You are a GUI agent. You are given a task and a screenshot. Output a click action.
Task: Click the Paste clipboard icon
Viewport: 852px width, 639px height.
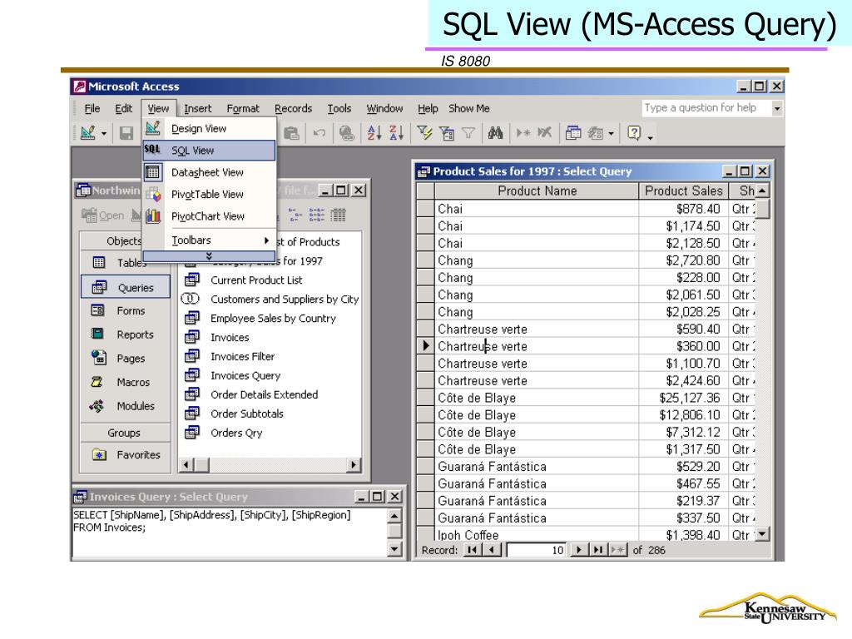(x=291, y=133)
